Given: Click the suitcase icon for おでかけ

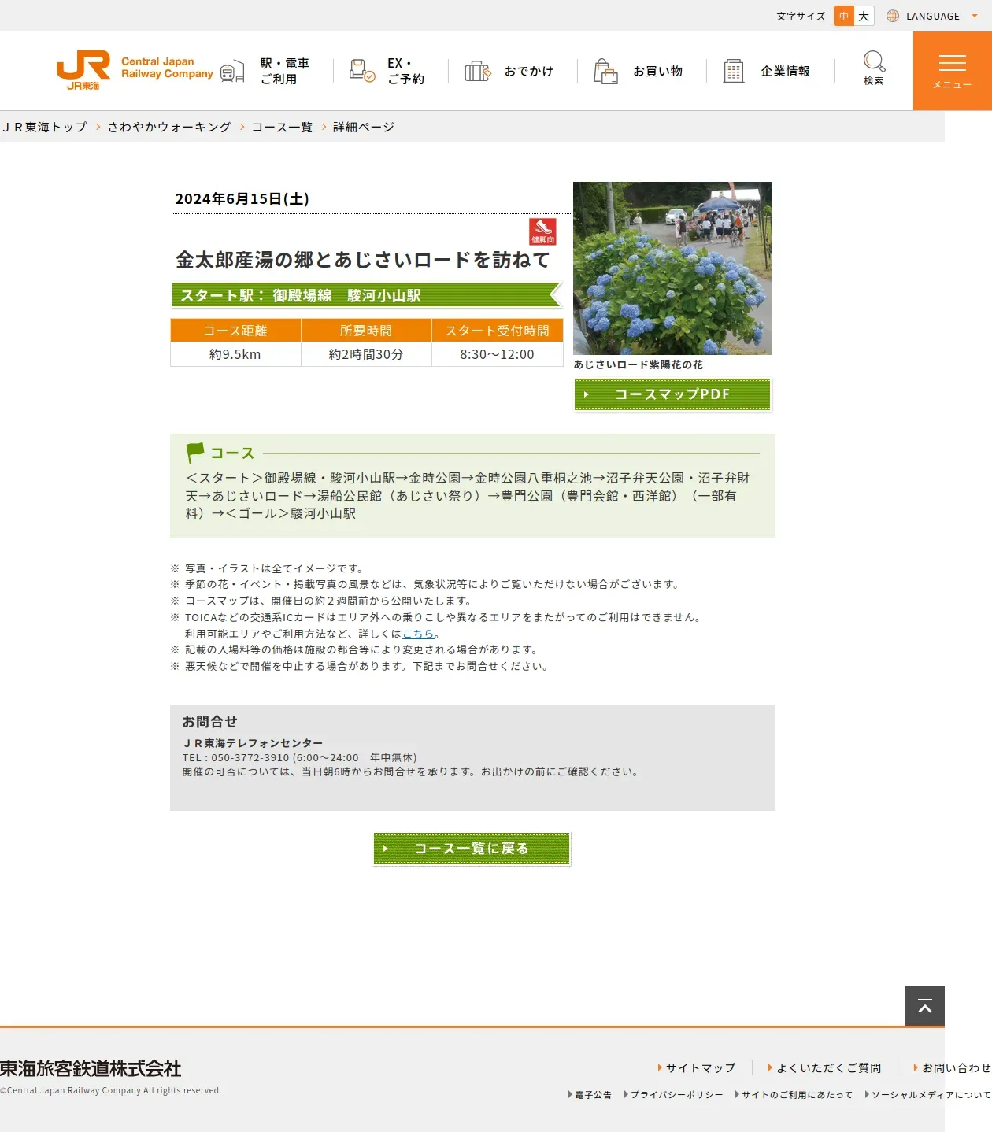Looking at the screenshot, I should (477, 71).
